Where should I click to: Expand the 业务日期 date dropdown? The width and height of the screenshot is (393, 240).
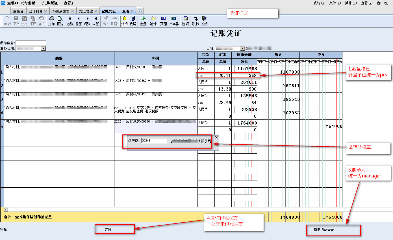pyautogui.click(x=43, y=49)
